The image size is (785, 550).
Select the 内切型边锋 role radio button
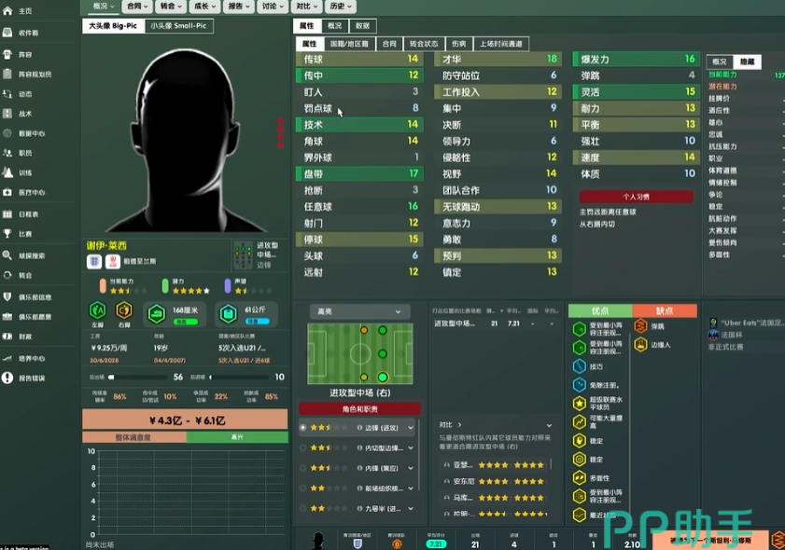302,447
